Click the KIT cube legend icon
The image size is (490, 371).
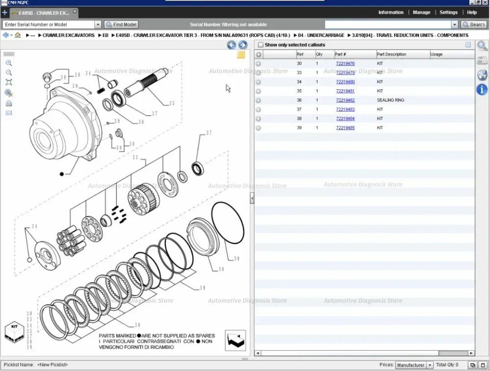pos(14,332)
